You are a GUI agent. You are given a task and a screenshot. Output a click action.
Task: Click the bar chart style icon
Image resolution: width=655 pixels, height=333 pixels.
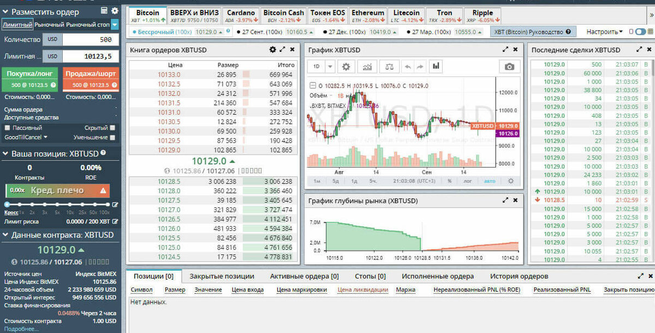tap(436, 67)
